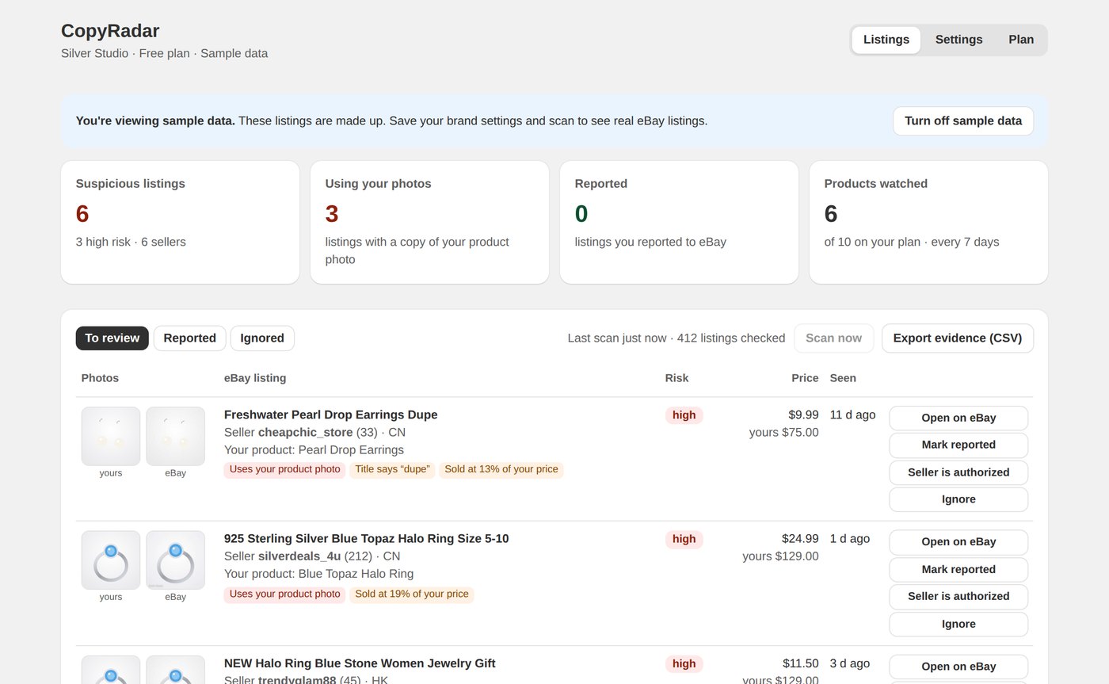This screenshot has width=1109, height=684.
Task: Open Pearl Drop Earrings Dupe on eBay
Action: (958, 418)
